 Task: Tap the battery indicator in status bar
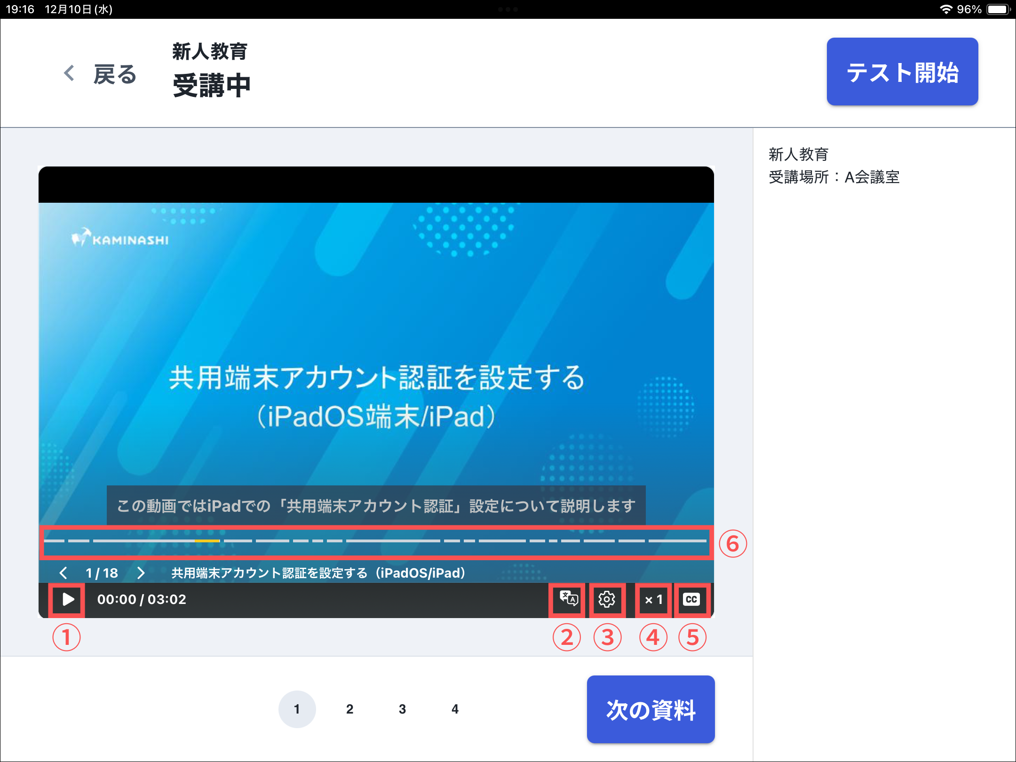[997, 9]
